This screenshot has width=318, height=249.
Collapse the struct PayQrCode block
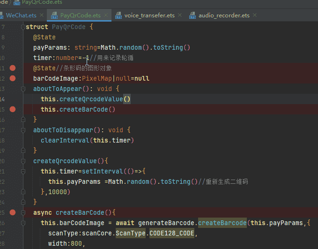pos(22,27)
